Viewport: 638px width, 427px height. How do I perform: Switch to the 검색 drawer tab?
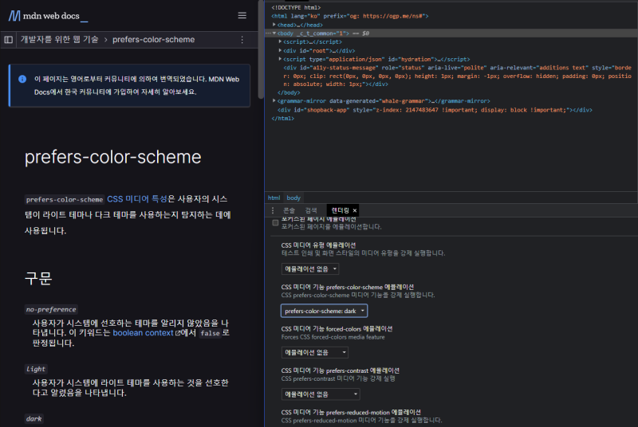311,210
